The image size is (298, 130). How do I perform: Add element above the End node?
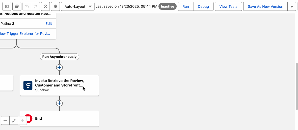pyautogui.click(x=59, y=103)
